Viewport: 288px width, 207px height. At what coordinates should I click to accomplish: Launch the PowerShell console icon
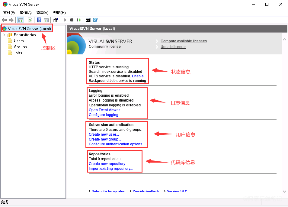(x=95, y=20)
